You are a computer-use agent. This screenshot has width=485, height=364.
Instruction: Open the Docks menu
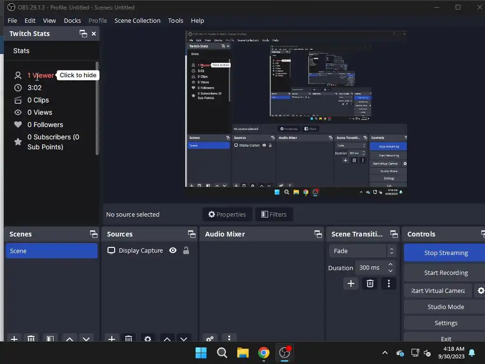72,20
